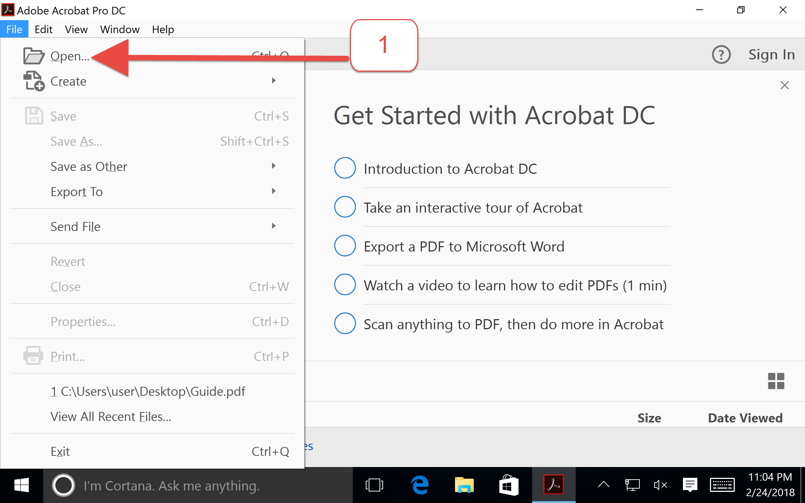Select Scan anything to PDF circle
The height and width of the screenshot is (503, 805).
click(x=345, y=323)
